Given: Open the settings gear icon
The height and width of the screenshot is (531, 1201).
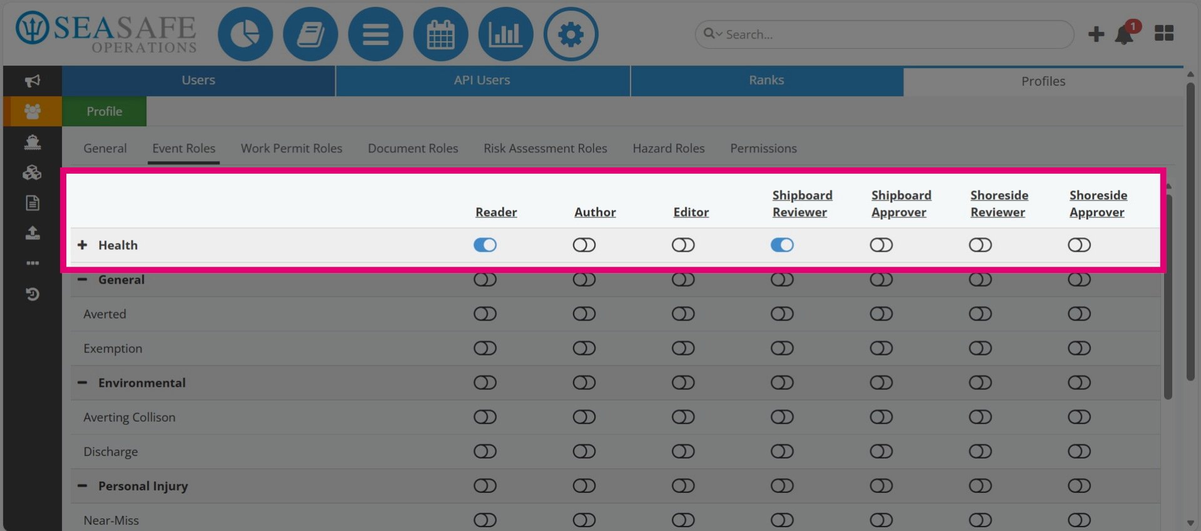Looking at the screenshot, I should 570,34.
